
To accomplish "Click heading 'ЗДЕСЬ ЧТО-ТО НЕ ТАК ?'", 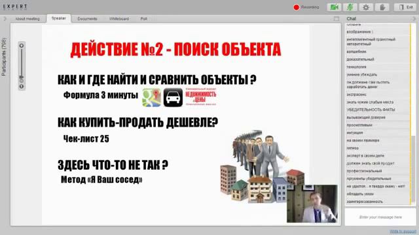I will coord(113,165).
